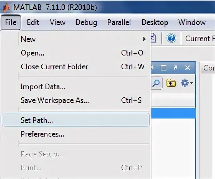Close the Current Folder panel

[188, 68]
